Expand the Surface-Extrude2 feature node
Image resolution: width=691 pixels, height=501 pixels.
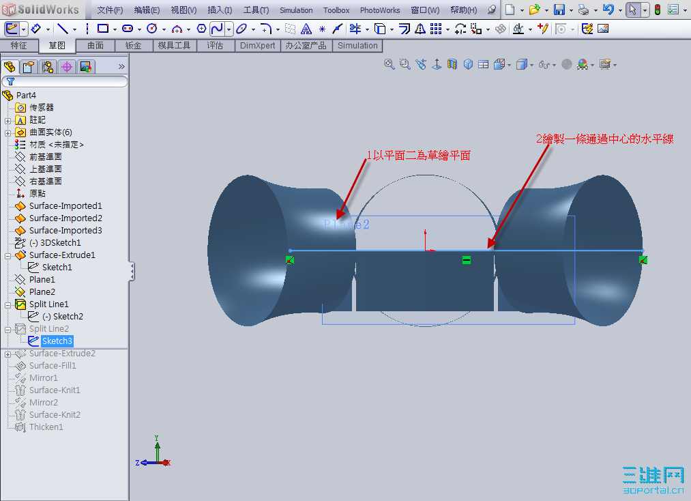click(8, 354)
